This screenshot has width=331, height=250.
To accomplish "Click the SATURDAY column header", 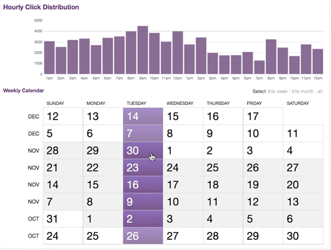I will pyautogui.click(x=297, y=103).
